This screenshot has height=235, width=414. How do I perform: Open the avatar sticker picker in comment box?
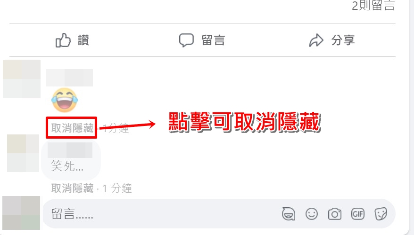click(x=288, y=214)
